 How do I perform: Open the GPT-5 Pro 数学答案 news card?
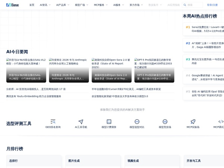point(154,70)
